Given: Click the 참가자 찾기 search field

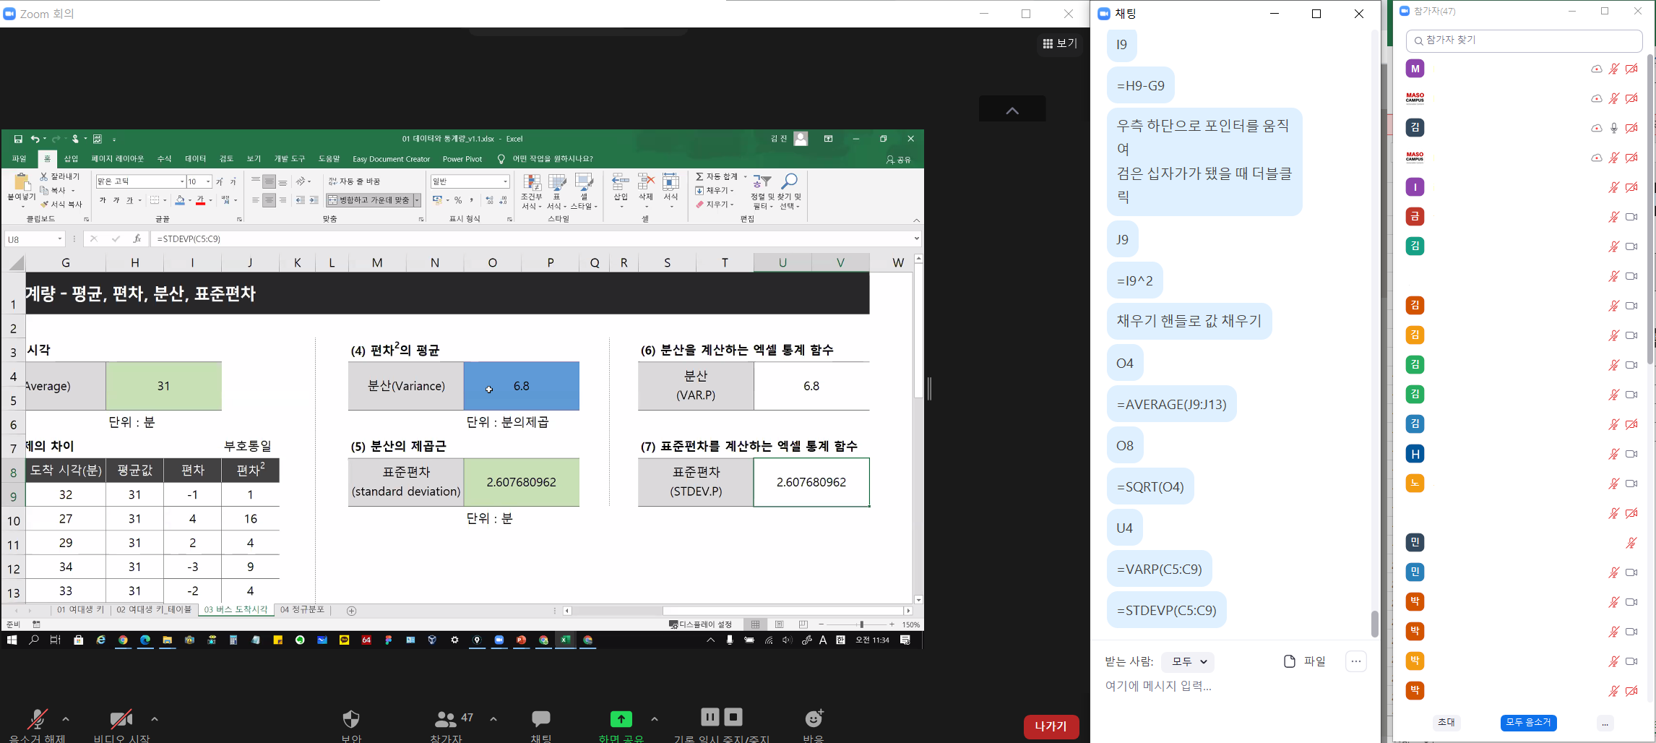Looking at the screenshot, I should (x=1525, y=40).
